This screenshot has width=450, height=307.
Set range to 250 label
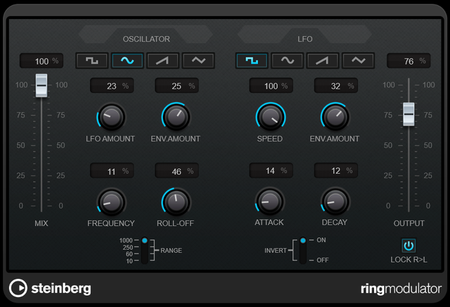pos(128,247)
